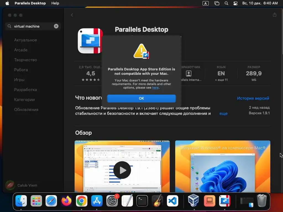The image size is (283, 212).
Task: Open the minimized window in Dock
Action: tap(247, 202)
